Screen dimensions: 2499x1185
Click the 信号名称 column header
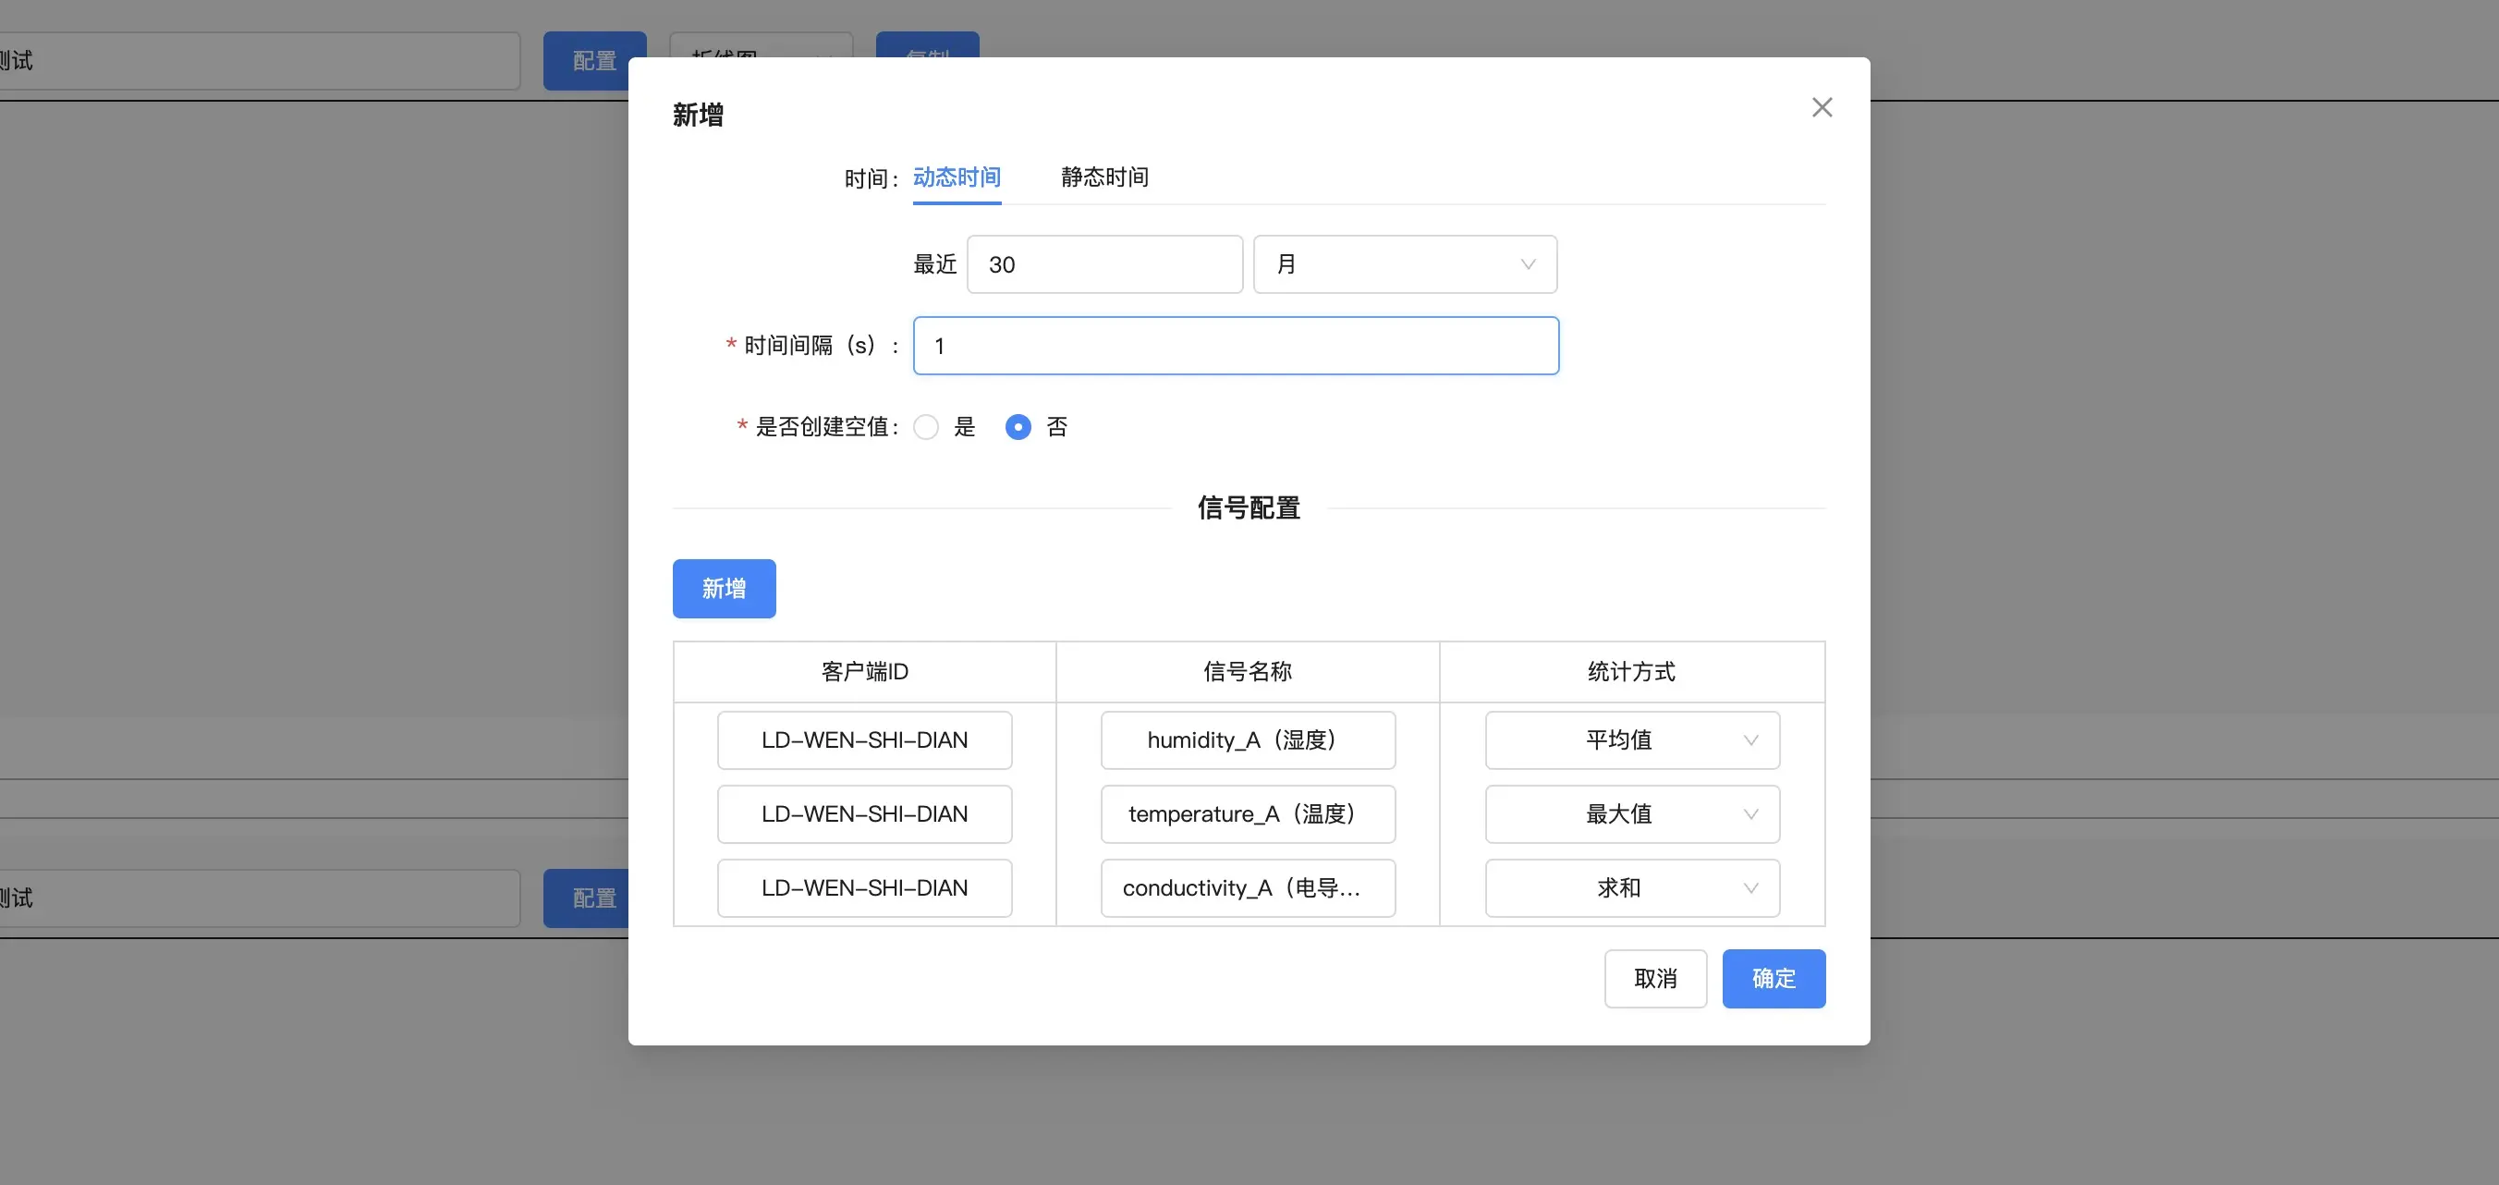click(x=1248, y=672)
